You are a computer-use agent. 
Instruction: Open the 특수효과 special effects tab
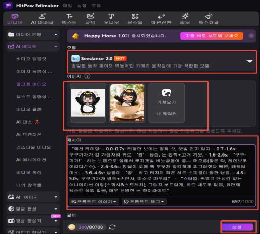coord(209,19)
